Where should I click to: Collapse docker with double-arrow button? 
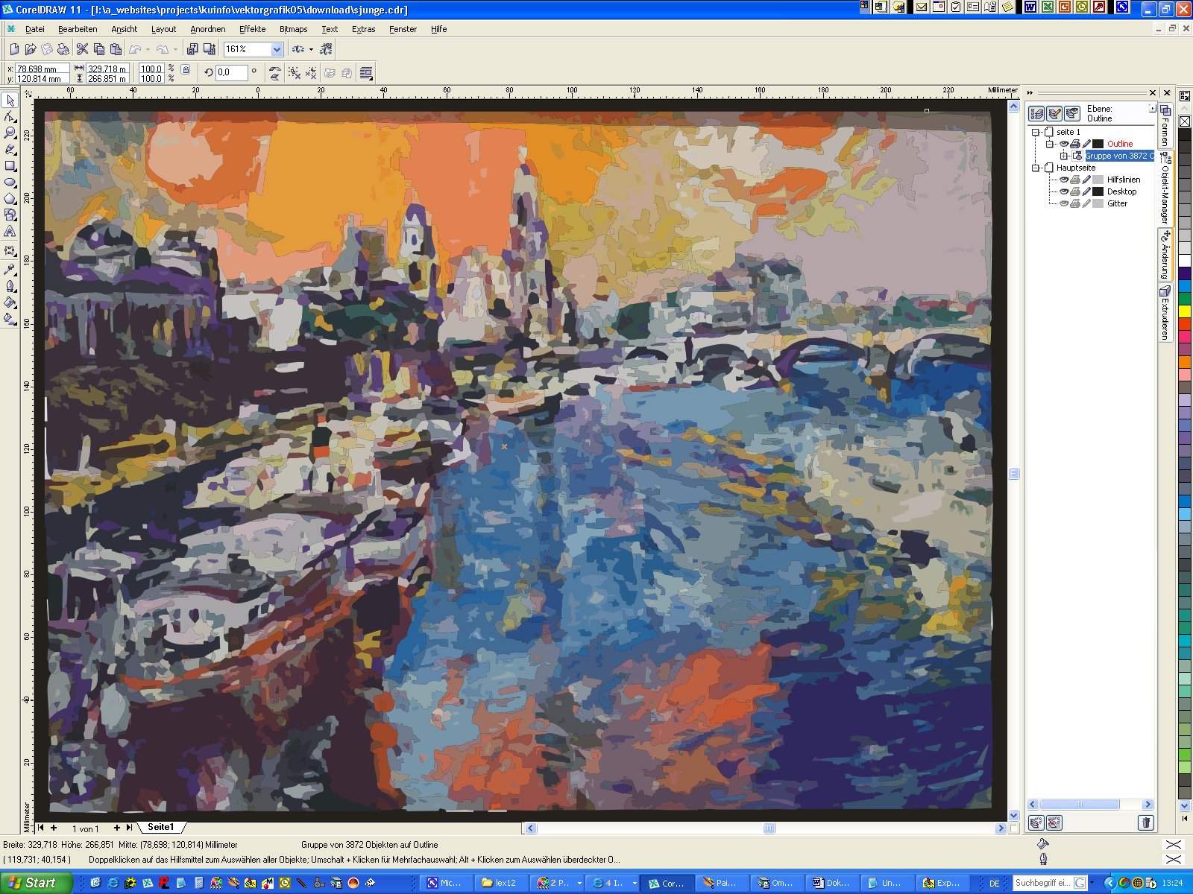coord(1030,93)
